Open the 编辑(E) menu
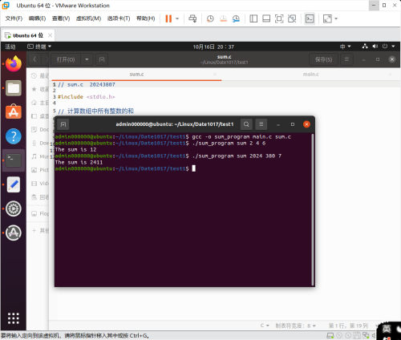 37,18
